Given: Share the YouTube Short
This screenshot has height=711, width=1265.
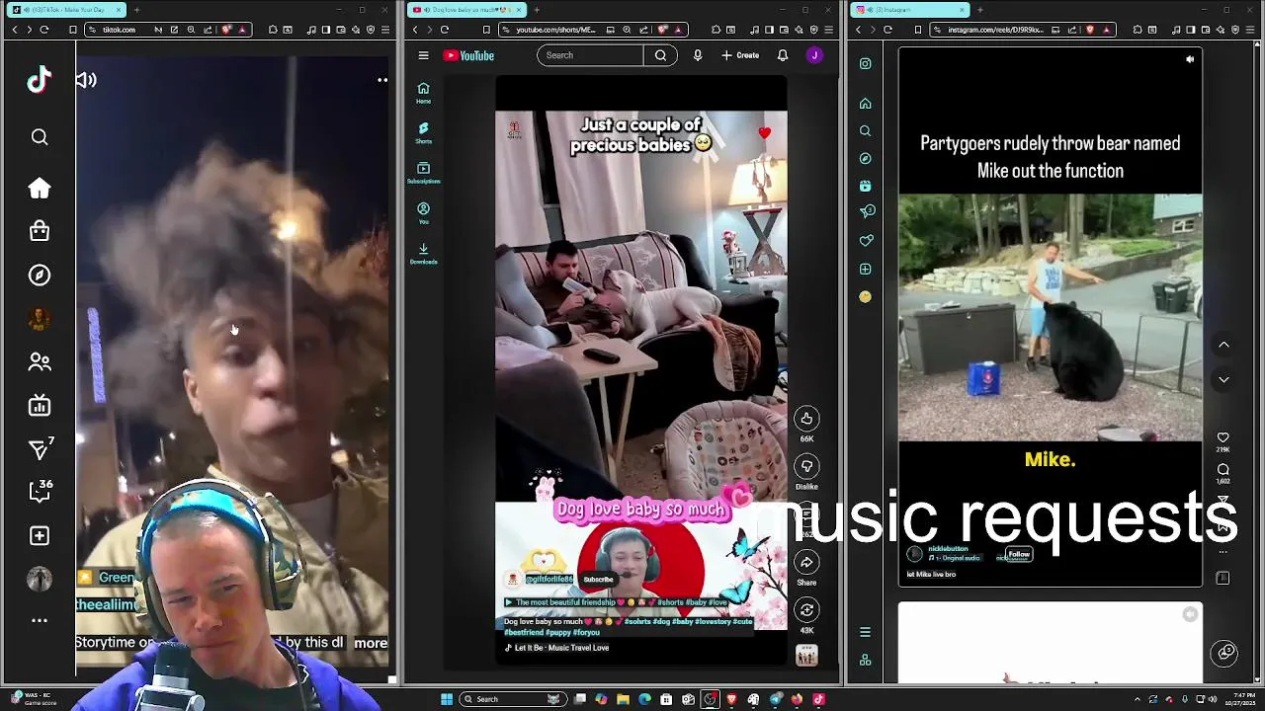Looking at the screenshot, I should tap(806, 562).
